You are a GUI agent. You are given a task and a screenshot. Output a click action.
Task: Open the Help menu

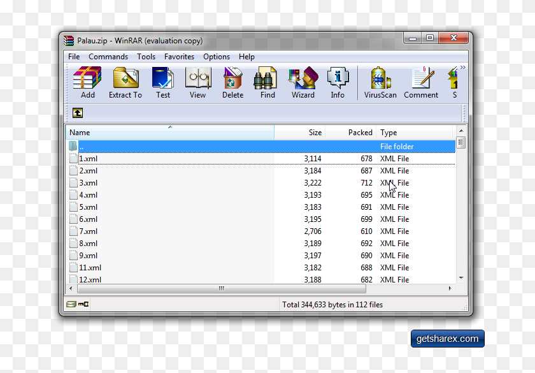coord(246,57)
